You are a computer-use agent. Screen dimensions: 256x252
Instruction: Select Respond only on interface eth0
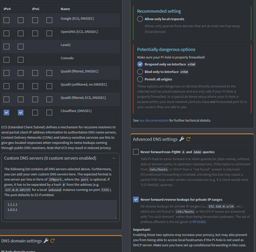pos(140,64)
